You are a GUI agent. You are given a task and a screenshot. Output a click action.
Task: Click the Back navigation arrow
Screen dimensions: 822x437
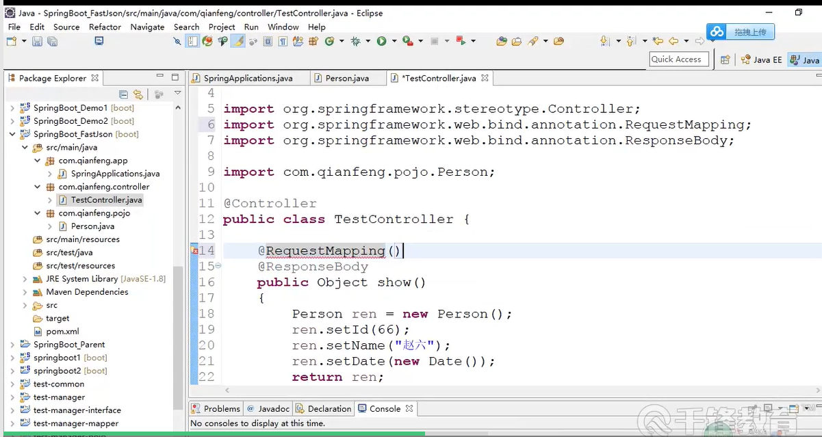point(673,41)
